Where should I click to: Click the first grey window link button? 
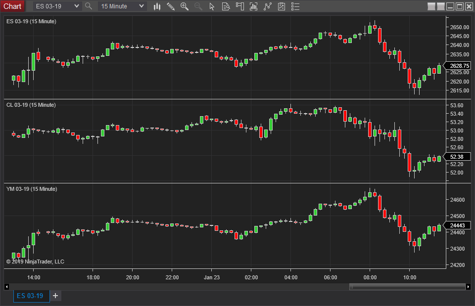point(431,6)
